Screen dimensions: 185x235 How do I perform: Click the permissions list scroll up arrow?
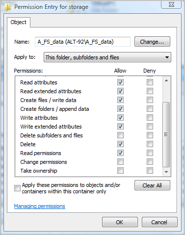tap(166, 80)
